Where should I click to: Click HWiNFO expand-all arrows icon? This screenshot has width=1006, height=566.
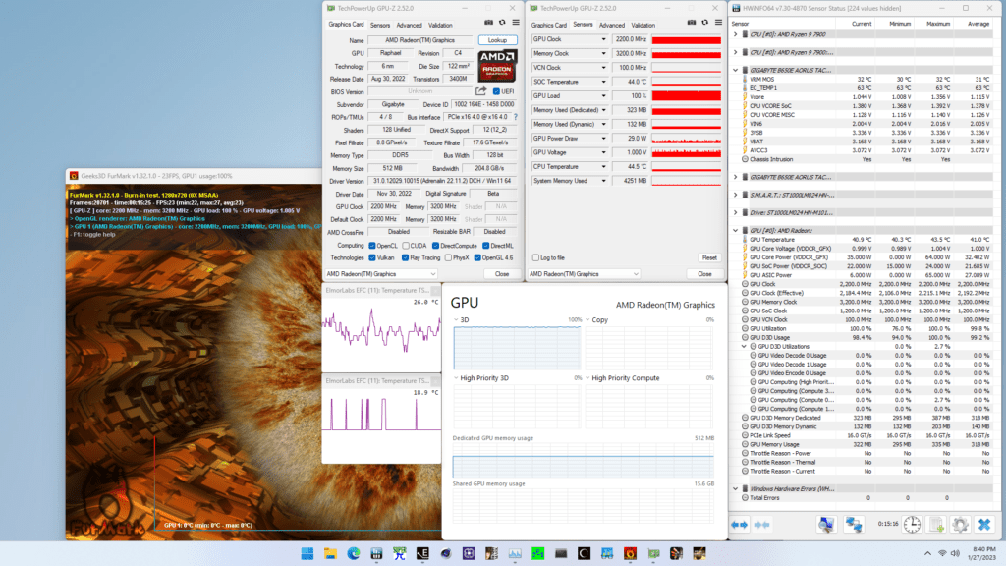click(x=740, y=525)
